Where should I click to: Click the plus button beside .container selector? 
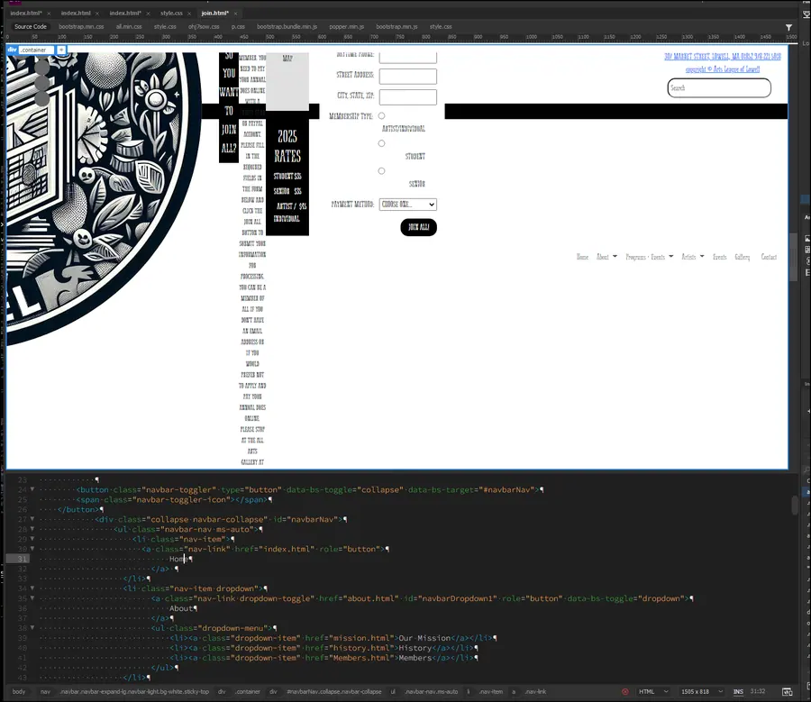coord(61,50)
